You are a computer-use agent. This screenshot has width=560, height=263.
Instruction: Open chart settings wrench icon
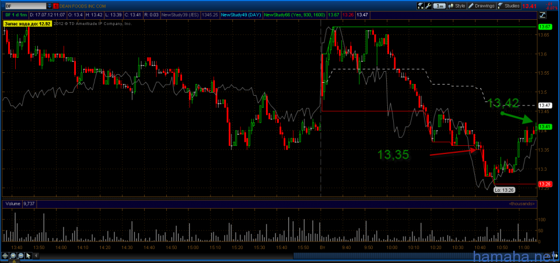(428, 6)
